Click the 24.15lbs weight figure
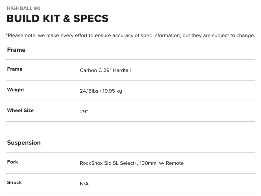This screenshot has width=261, height=196. (89, 91)
